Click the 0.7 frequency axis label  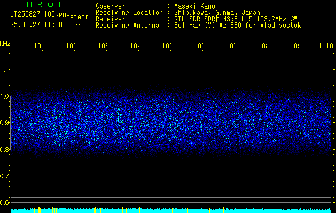click(4, 176)
